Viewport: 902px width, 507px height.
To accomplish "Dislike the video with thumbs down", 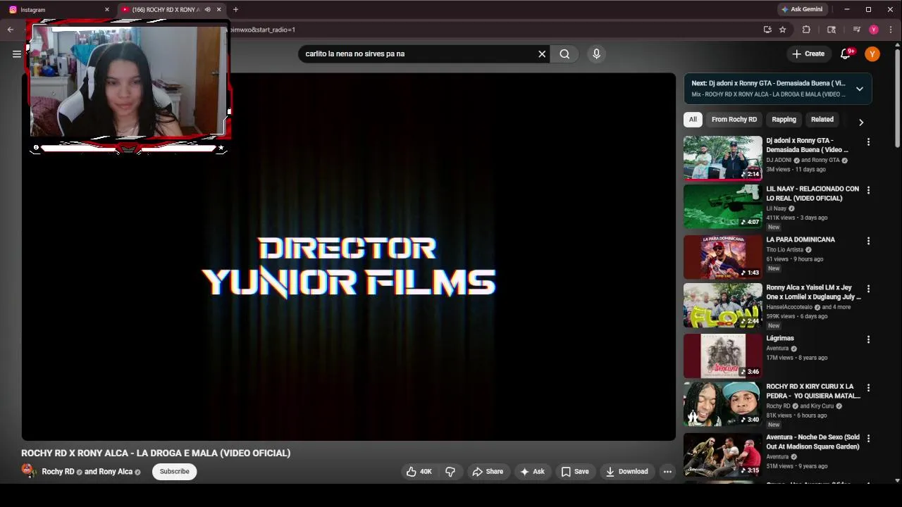I will [450, 472].
